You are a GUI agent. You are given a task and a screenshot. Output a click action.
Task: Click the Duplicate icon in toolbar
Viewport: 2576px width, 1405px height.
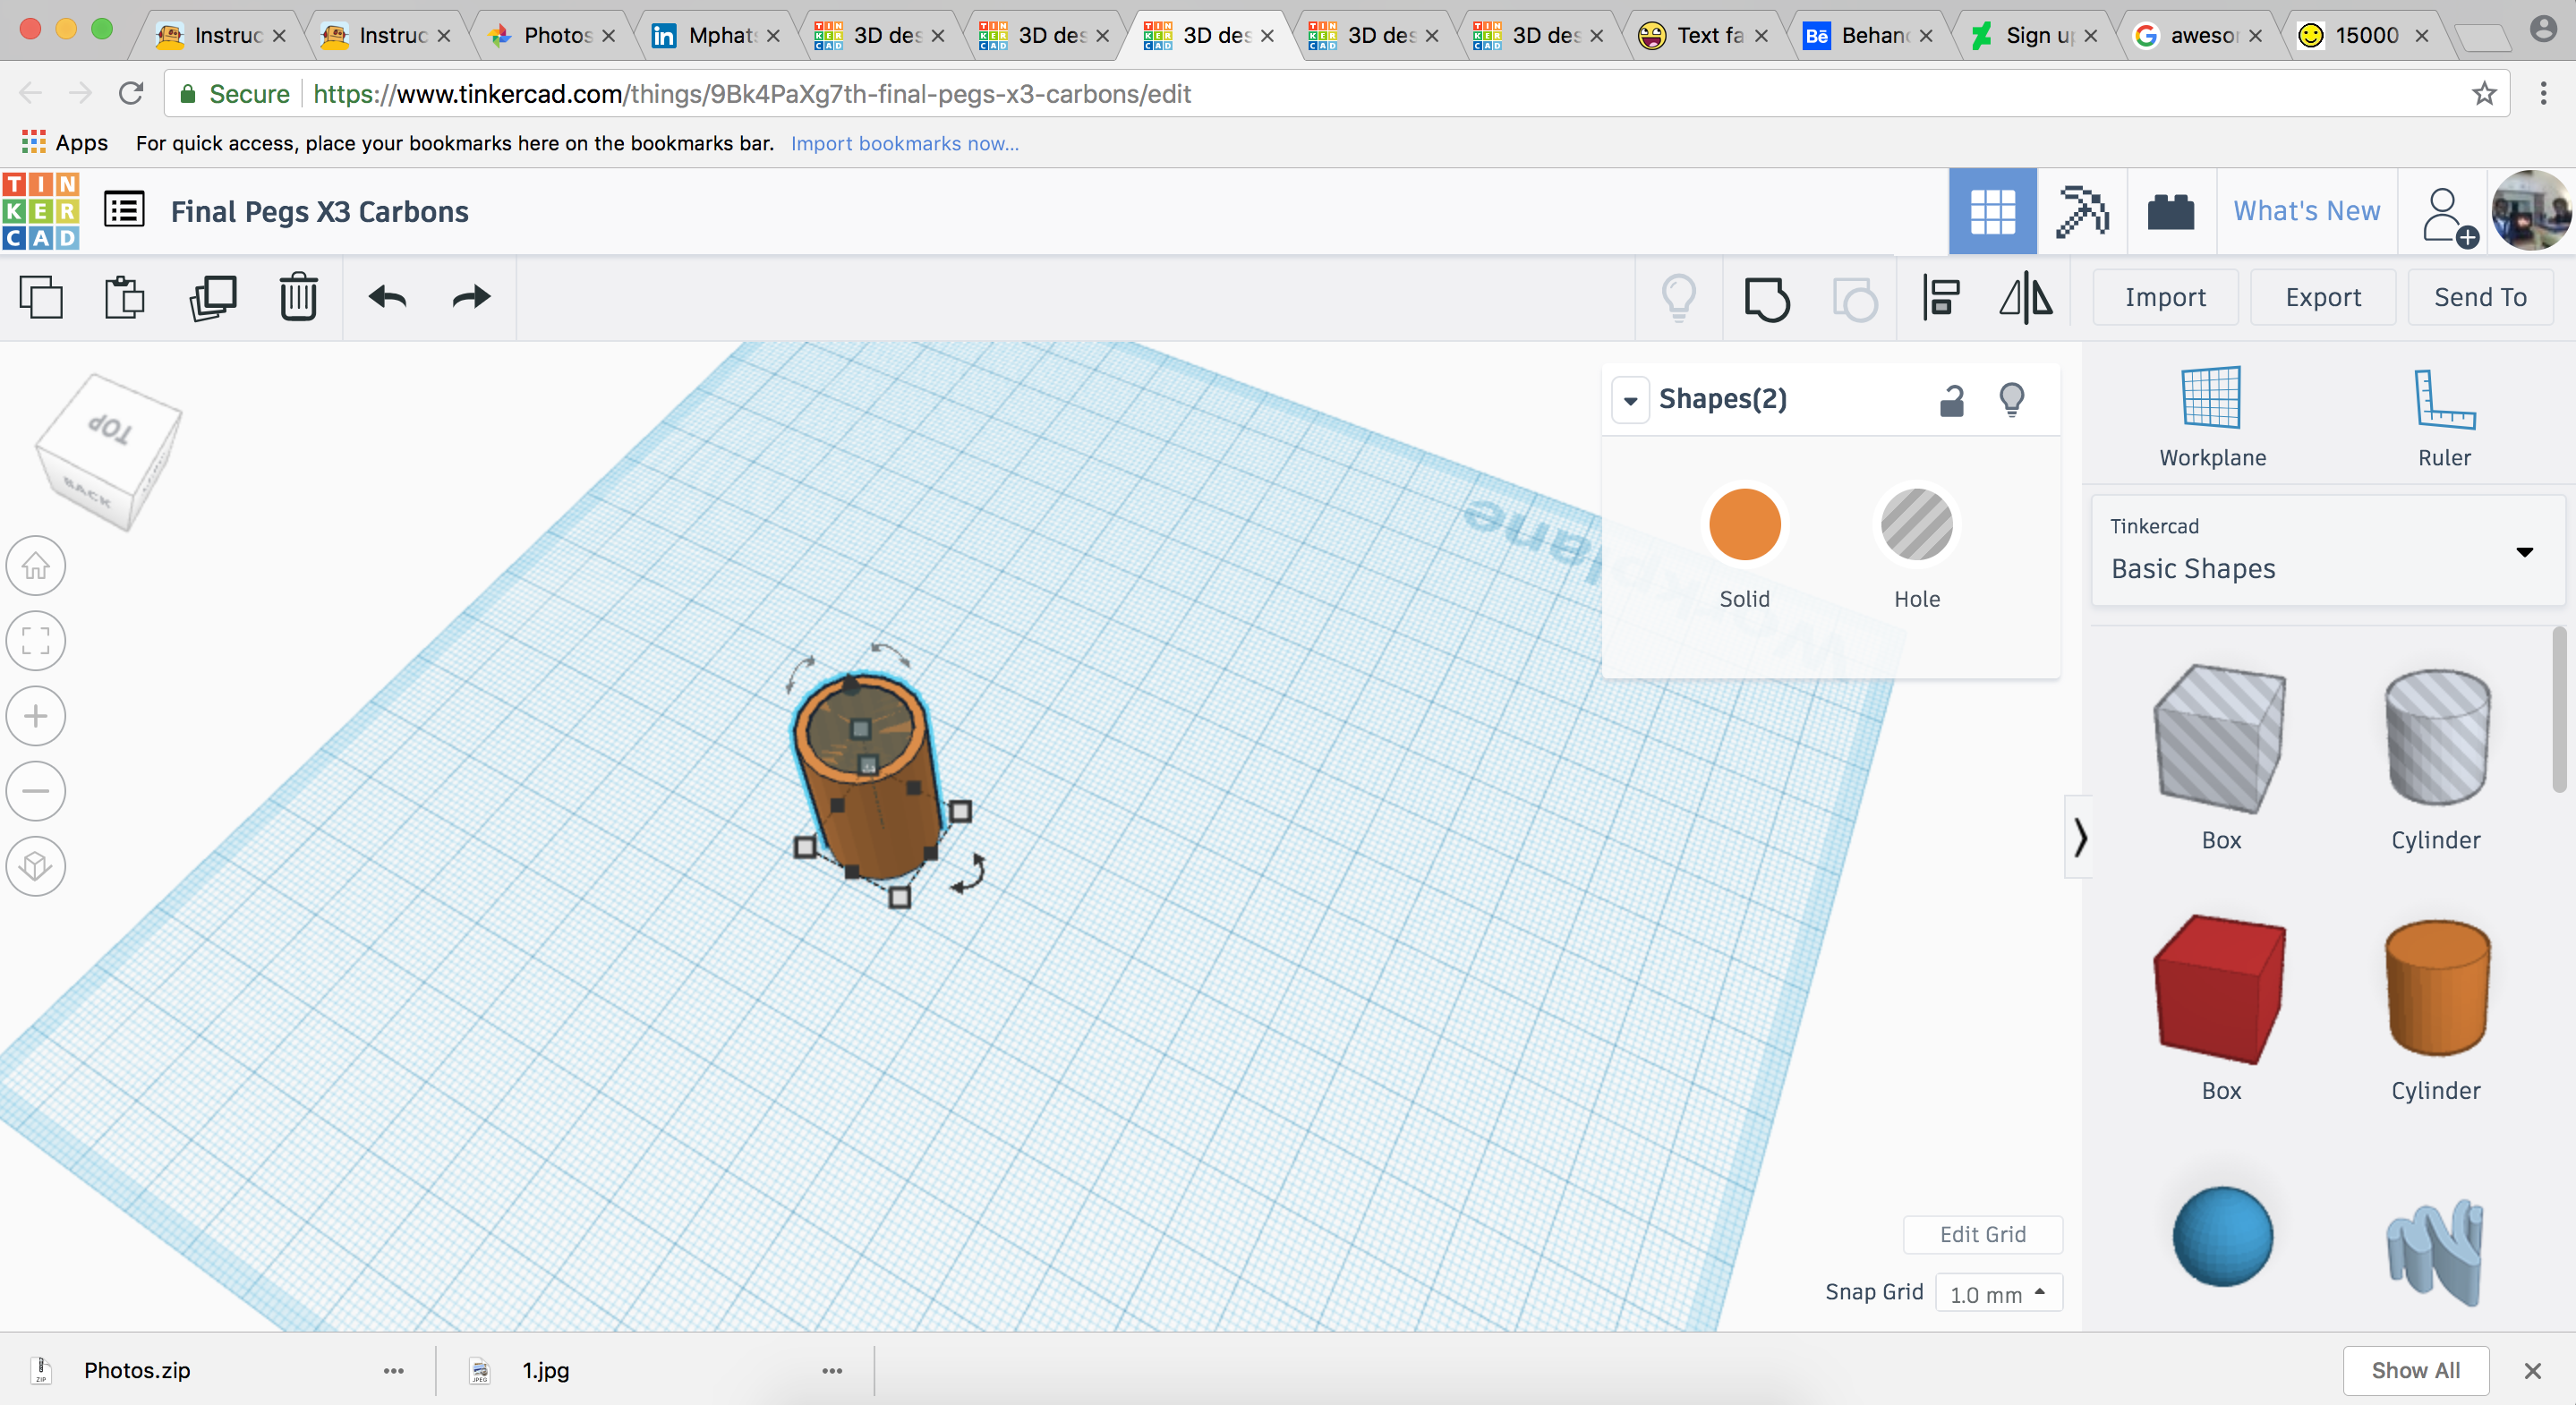(x=212, y=298)
